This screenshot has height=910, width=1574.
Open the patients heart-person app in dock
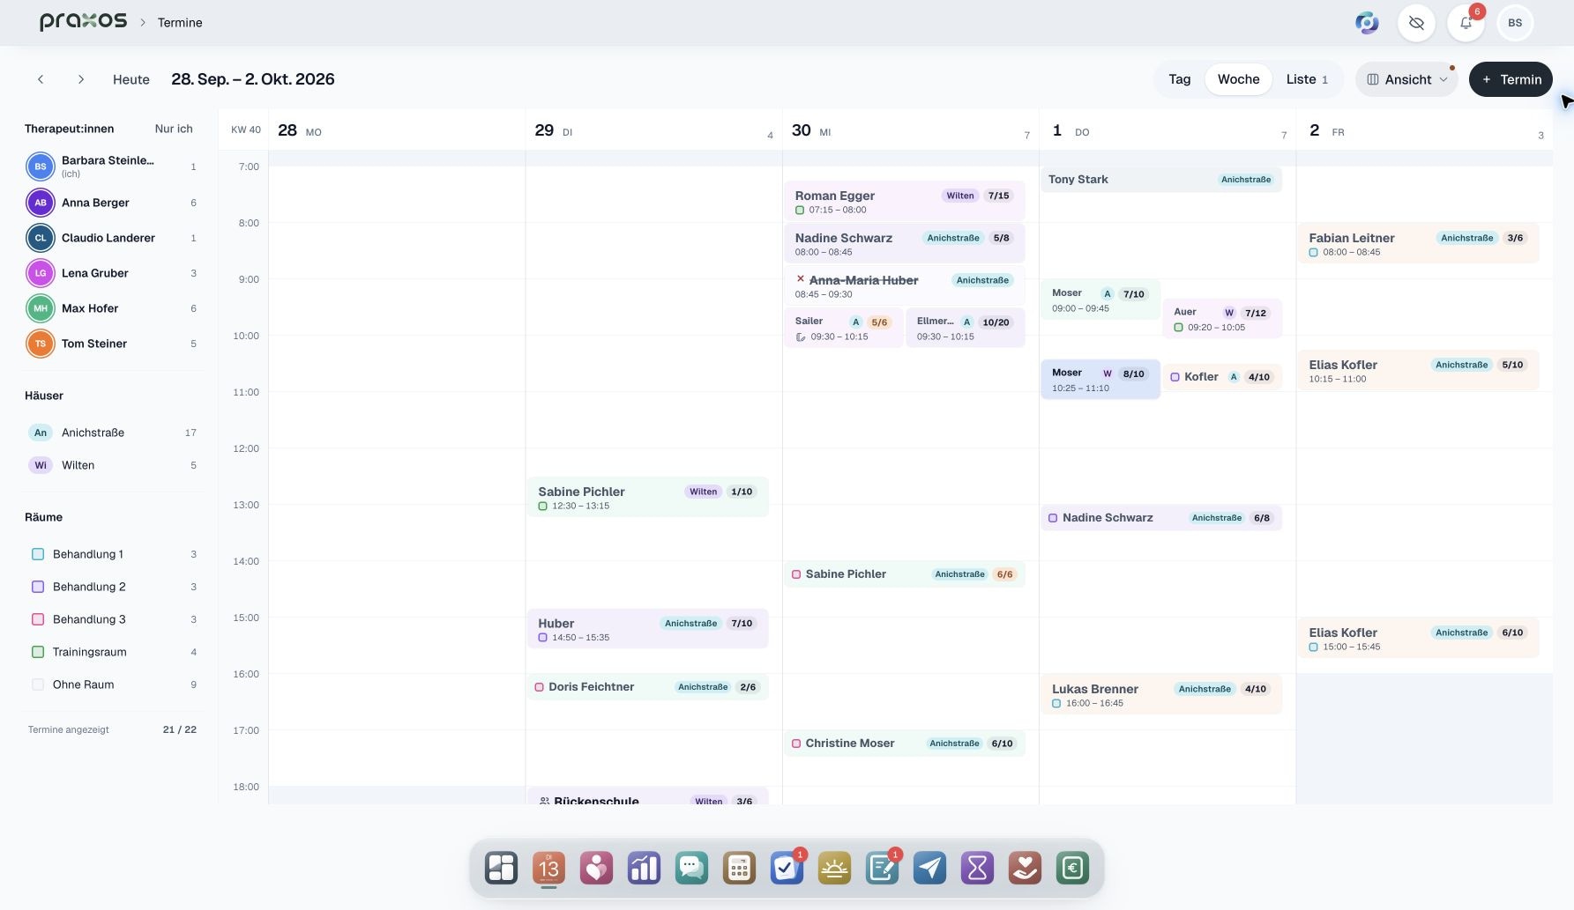click(596, 869)
